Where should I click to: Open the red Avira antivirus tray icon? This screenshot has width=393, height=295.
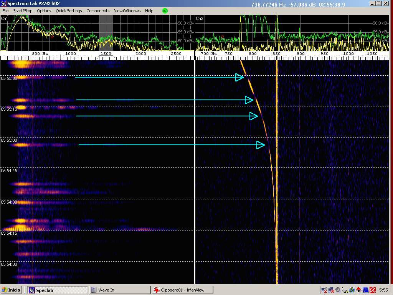coord(372,290)
